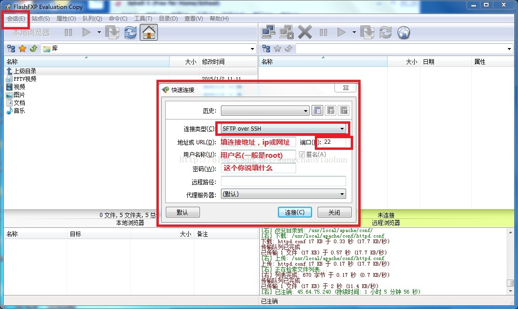Click remote pane refresh icon
Image resolution: width=518 pixels, height=309 pixels.
[x=385, y=32]
